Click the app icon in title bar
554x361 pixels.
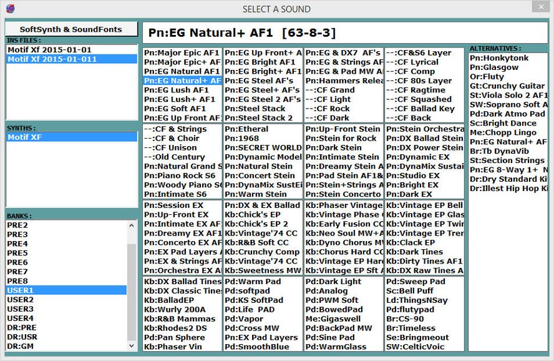(9, 9)
